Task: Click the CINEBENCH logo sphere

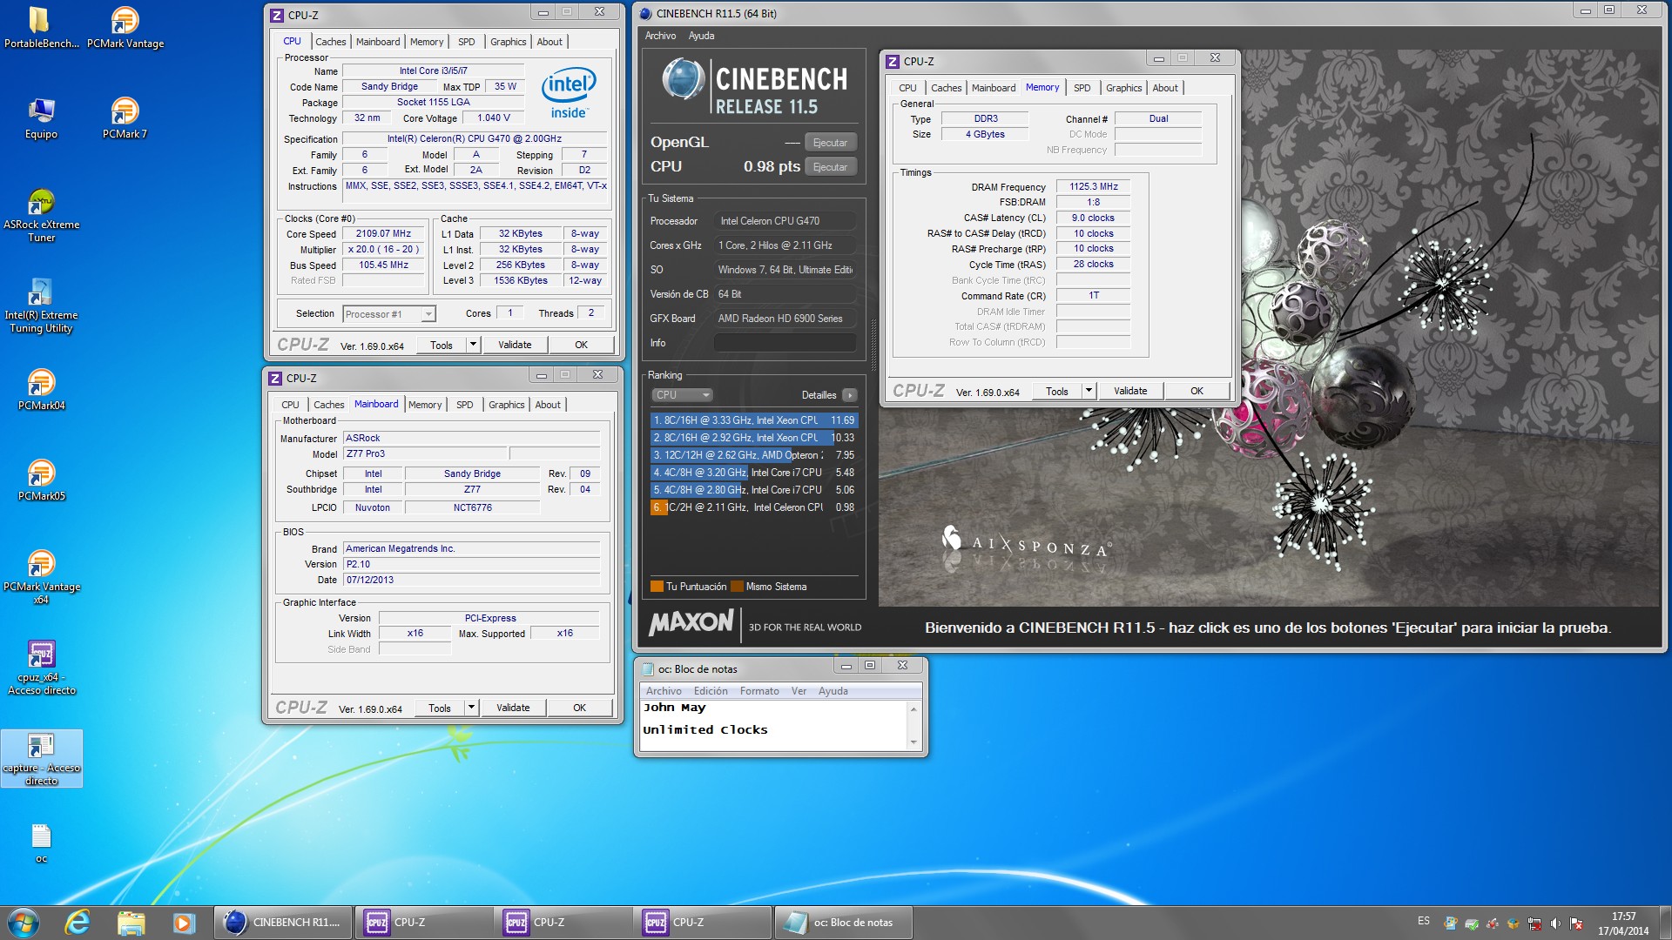Action: point(683,79)
